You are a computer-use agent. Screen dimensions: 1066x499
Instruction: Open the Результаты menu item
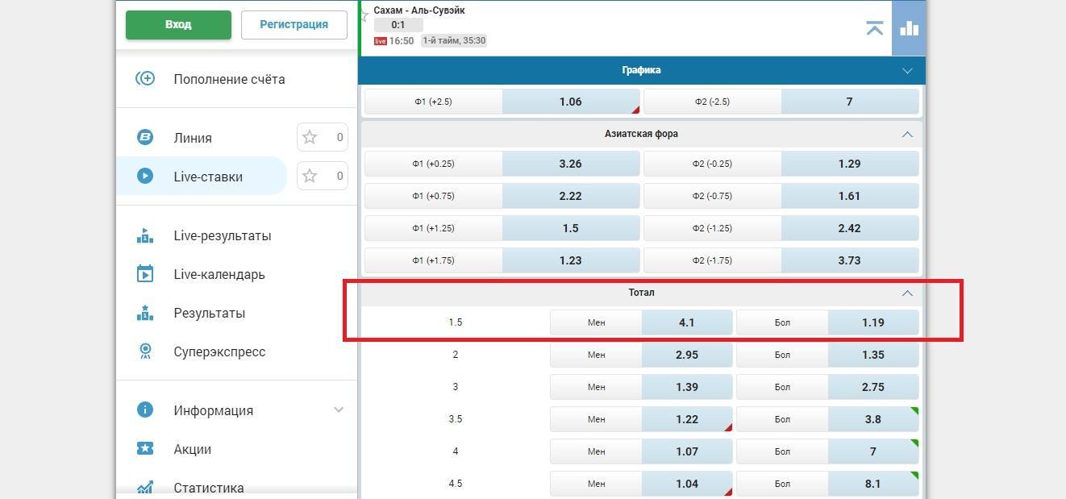coord(209,313)
